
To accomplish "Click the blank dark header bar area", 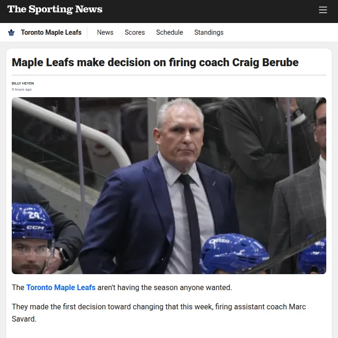I will tap(211, 10).
